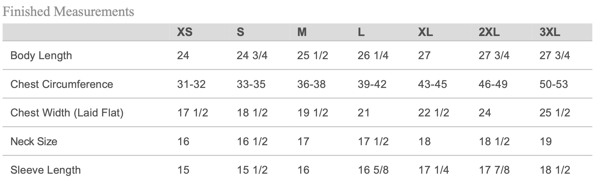Select Chest Circumference value 36-38
Viewport: 595px width, 179px height.
[x=311, y=84]
